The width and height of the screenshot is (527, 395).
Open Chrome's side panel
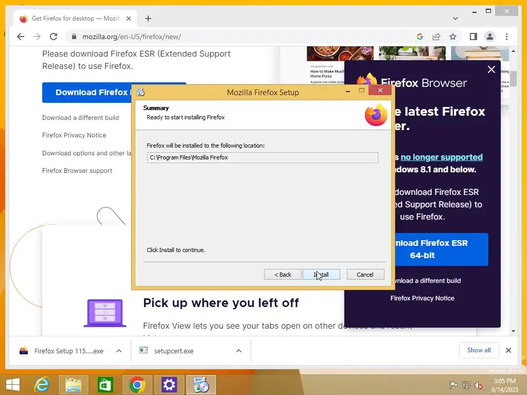click(473, 37)
